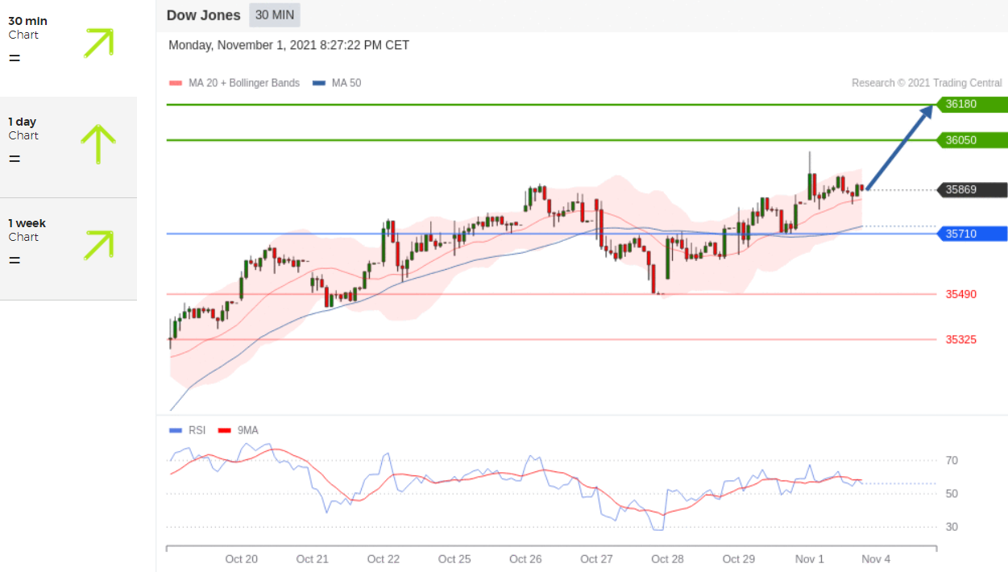Screen dimensions: 1008x572
Task: Click the Oct 29 date axis label
Action: [x=738, y=559]
